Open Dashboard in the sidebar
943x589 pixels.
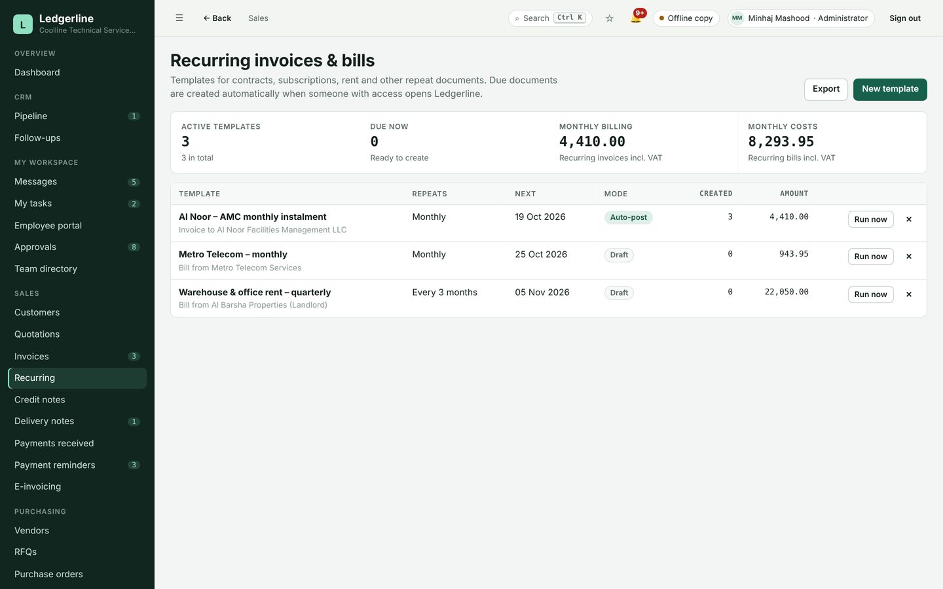tap(77, 73)
